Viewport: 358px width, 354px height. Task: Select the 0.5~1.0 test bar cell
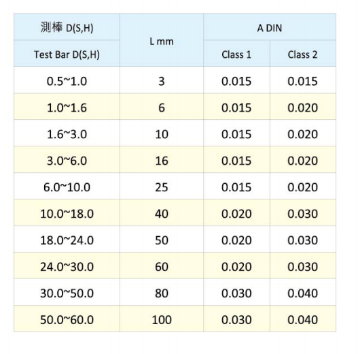[x=67, y=80]
